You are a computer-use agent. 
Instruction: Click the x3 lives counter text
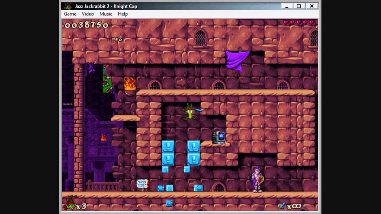[81, 206]
